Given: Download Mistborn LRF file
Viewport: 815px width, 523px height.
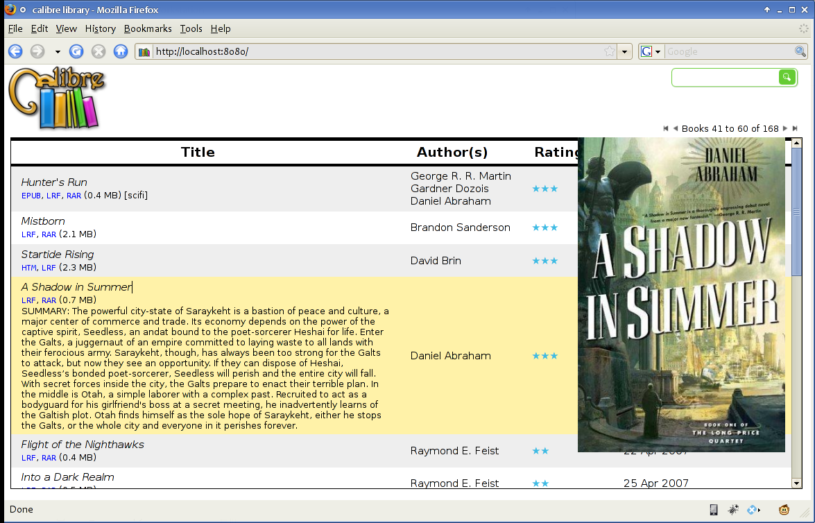Looking at the screenshot, I should 28,234.
